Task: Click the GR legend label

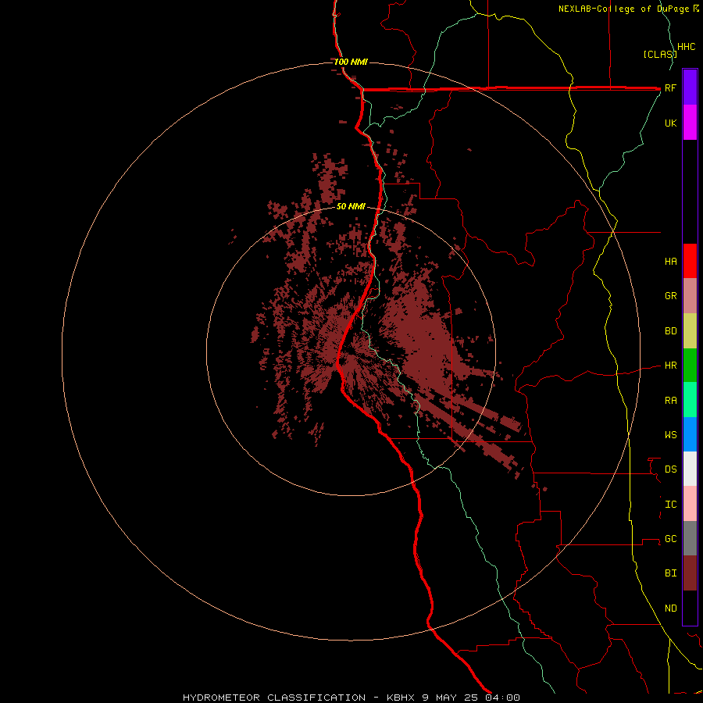Action: [x=670, y=296]
